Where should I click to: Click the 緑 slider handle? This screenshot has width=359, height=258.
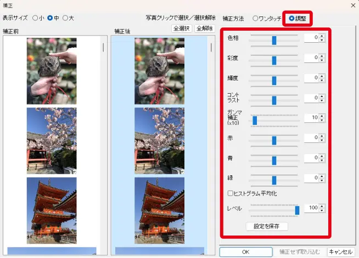pyautogui.click(x=274, y=180)
